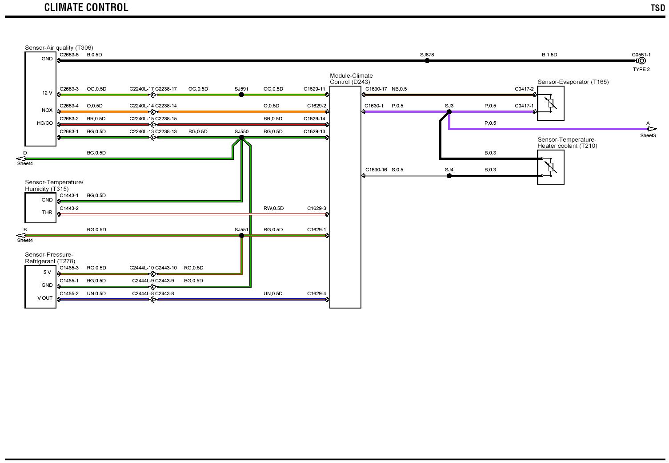Follow arrow D to Sheet4
Screen dimensions: 669x463
pos(21,158)
